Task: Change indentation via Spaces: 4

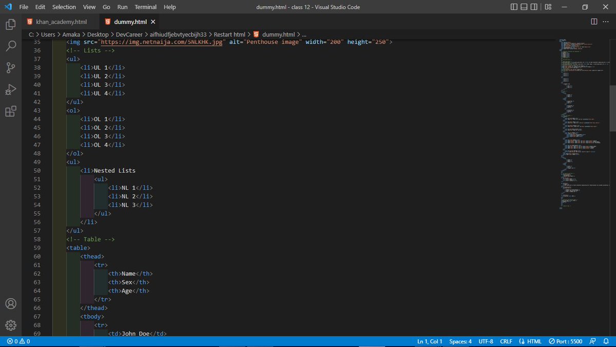Action: click(x=460, y=341)
